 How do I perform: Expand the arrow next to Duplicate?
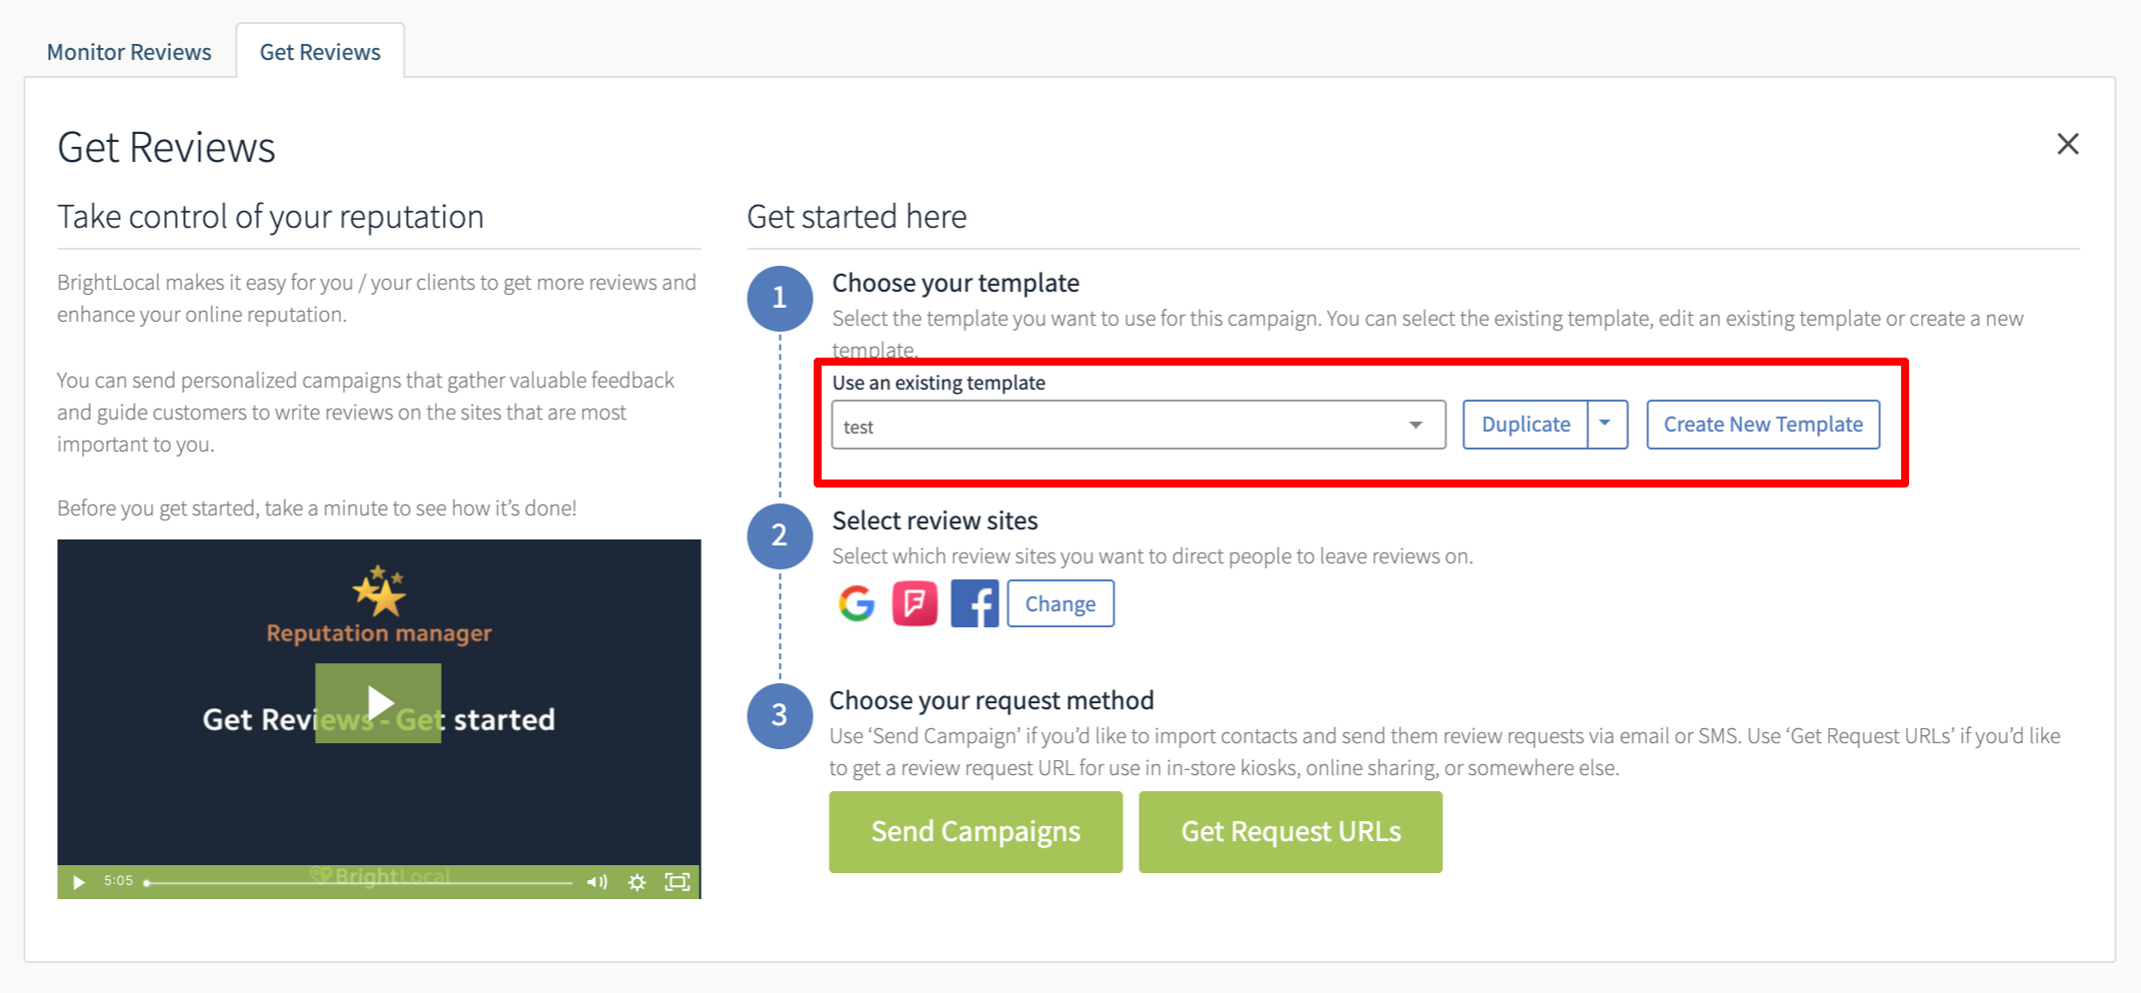coord(1606,425)
